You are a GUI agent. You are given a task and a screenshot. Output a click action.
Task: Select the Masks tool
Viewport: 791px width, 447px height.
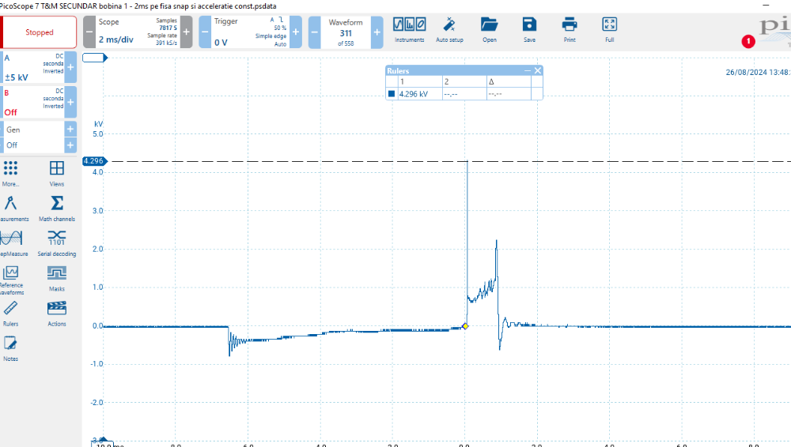57,276
